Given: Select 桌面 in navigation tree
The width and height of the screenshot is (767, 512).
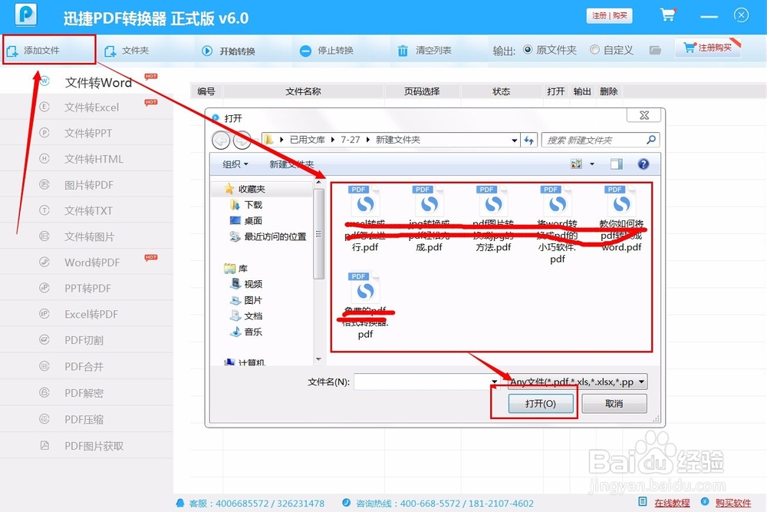Looking at the screenshot, I should click(253, 221).
